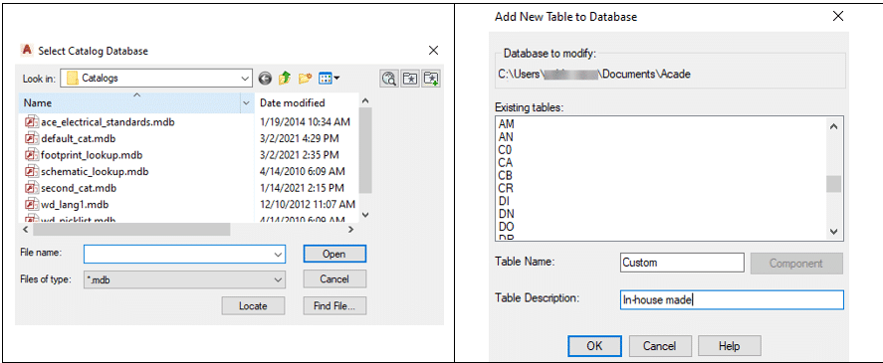Click the Look in Favorites icon
The height and width of the screenshot is (363, 883).
coord(410,79)
